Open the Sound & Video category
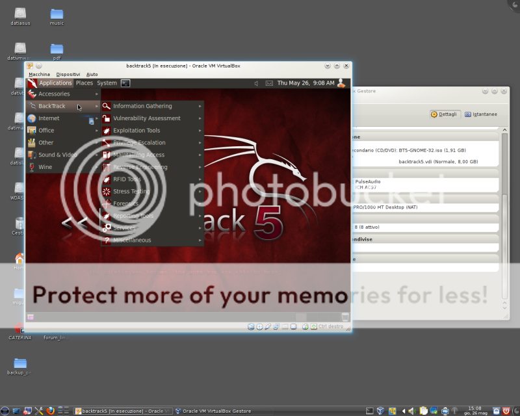This screenshot has width=520, height=416. tap(63, 155)
